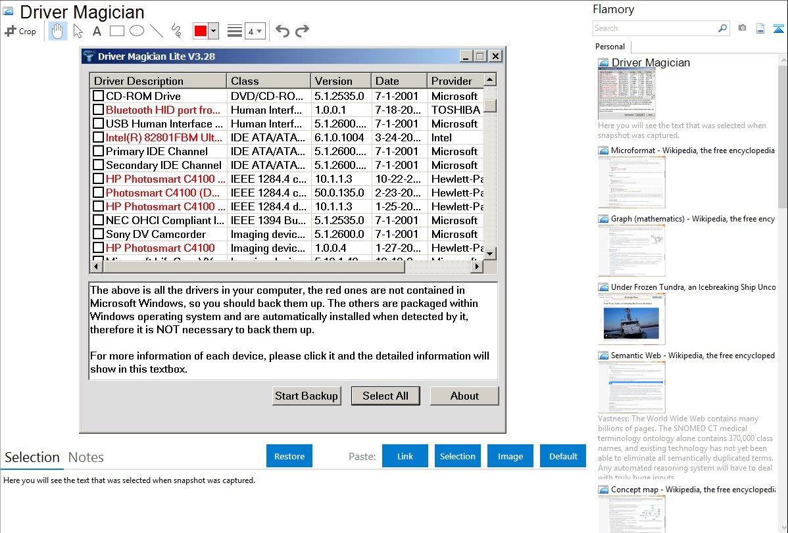Image resolution: width=788 pixels, height=533 pixels.
Task: Paste as Image button
Action: (x=510, y=456)
